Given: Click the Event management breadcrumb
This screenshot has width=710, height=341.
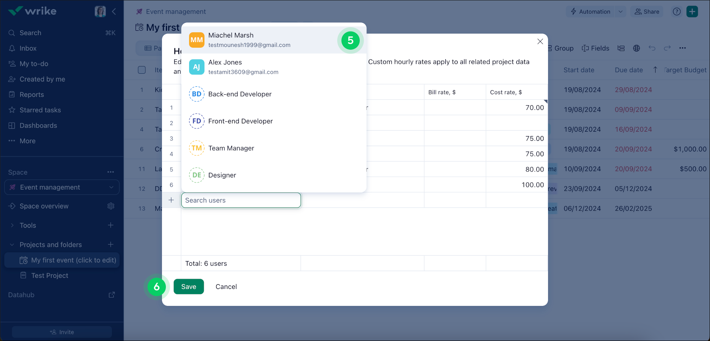Looking at the screenshot, I should click(176, 11).
